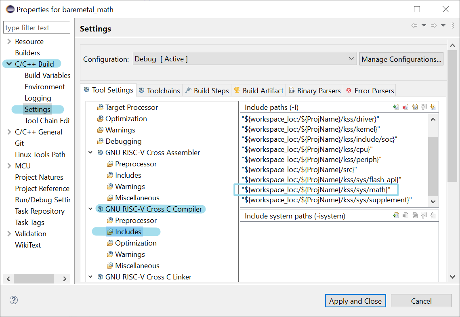Collapse the C/C++ Build node

click(x=9, y=64)
